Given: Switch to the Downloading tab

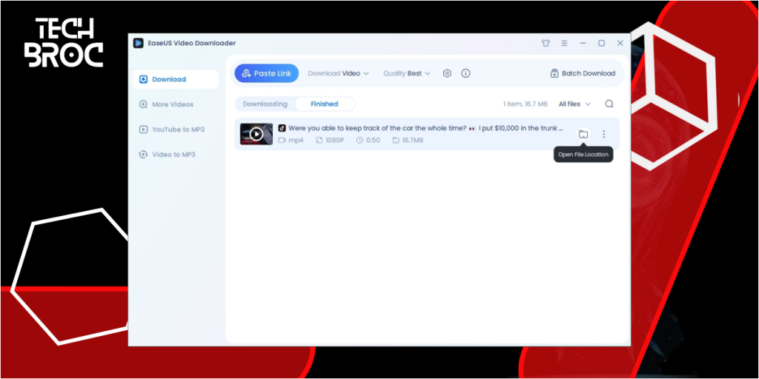Looking at the screenshot, I should (265, 104).
